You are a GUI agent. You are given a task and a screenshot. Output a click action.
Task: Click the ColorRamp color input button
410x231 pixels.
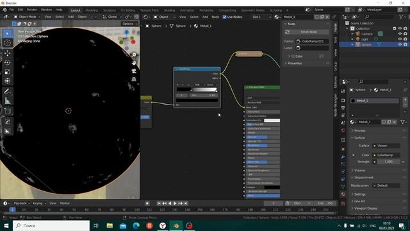[x=386, y=155]
